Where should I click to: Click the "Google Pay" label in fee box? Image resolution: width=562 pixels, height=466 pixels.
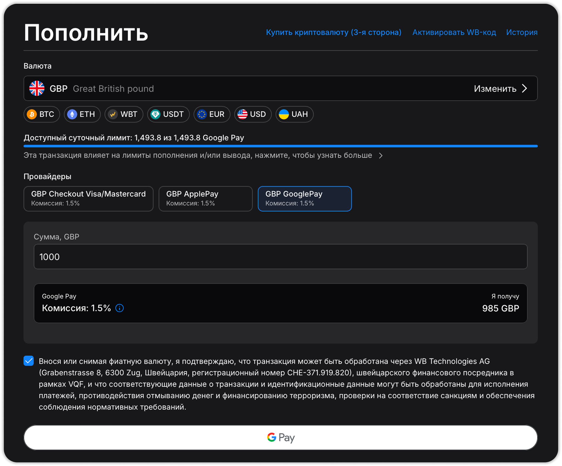(x=59, y=296)
